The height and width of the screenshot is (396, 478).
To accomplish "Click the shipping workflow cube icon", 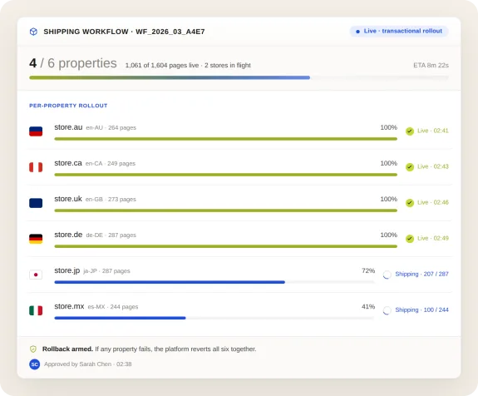I will point(33,32).
